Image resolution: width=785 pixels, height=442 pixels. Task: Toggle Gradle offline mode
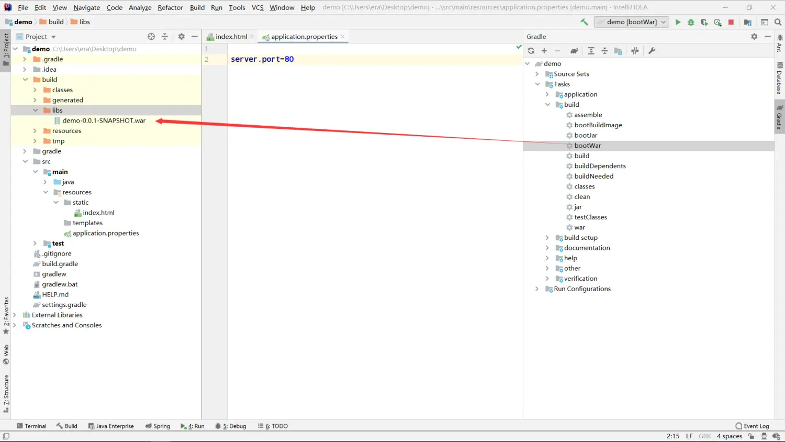click(635, 51)
